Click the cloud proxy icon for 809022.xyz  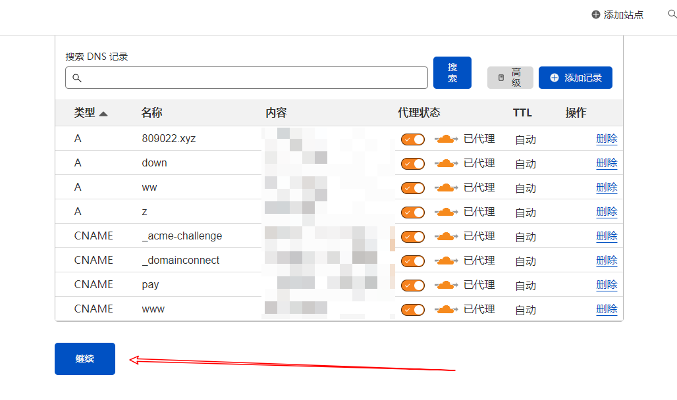[x=447, y=139]
